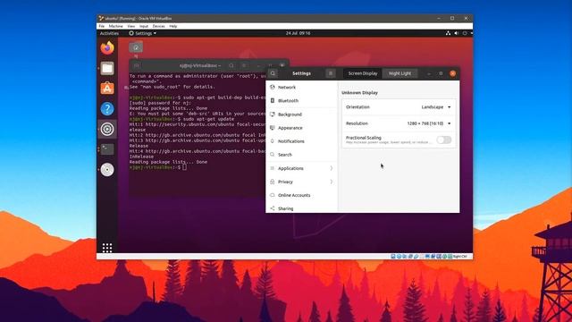Screen dimensions: 572x322
Task: Open the Orientation Landscape dropdown
Action: [436, 107]
